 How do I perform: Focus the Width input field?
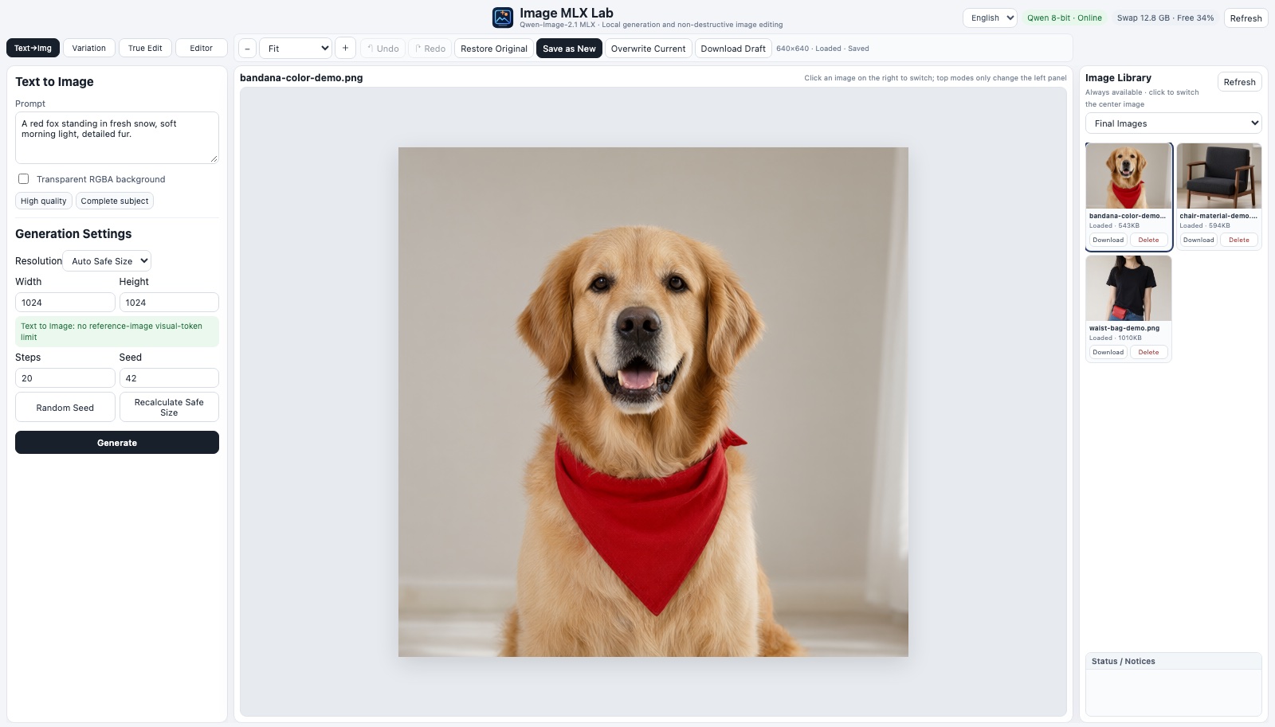click(x=65, y=303)
